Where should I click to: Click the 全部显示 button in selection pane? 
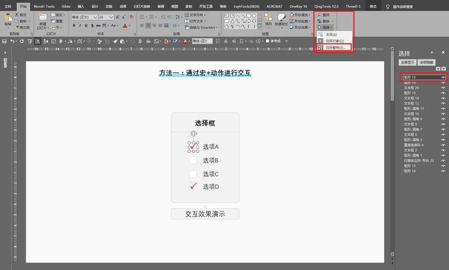coord(407,62)
